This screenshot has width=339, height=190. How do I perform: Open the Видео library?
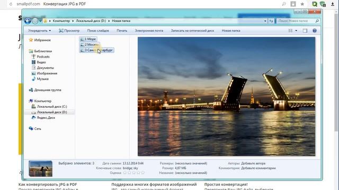coord(39,62)
